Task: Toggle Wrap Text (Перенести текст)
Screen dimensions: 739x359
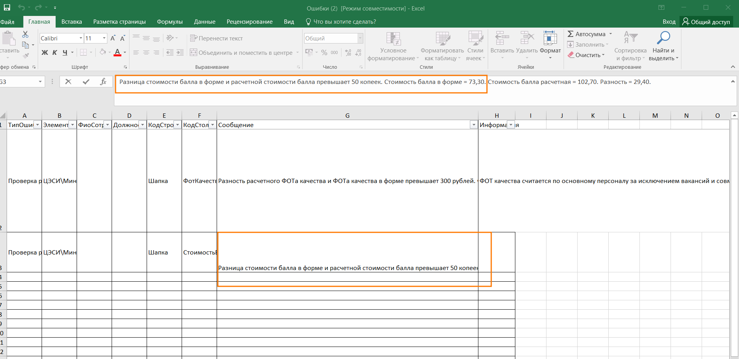Action: pos(216,38)
